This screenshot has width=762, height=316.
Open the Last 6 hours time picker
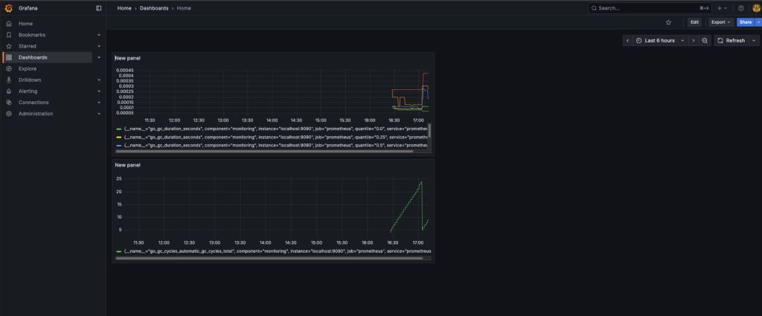[x=659, y=40]
